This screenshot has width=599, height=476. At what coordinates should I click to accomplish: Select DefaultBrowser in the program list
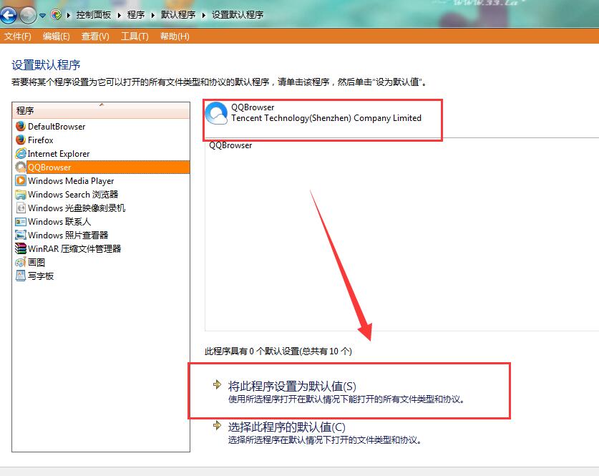pos(57,127)
